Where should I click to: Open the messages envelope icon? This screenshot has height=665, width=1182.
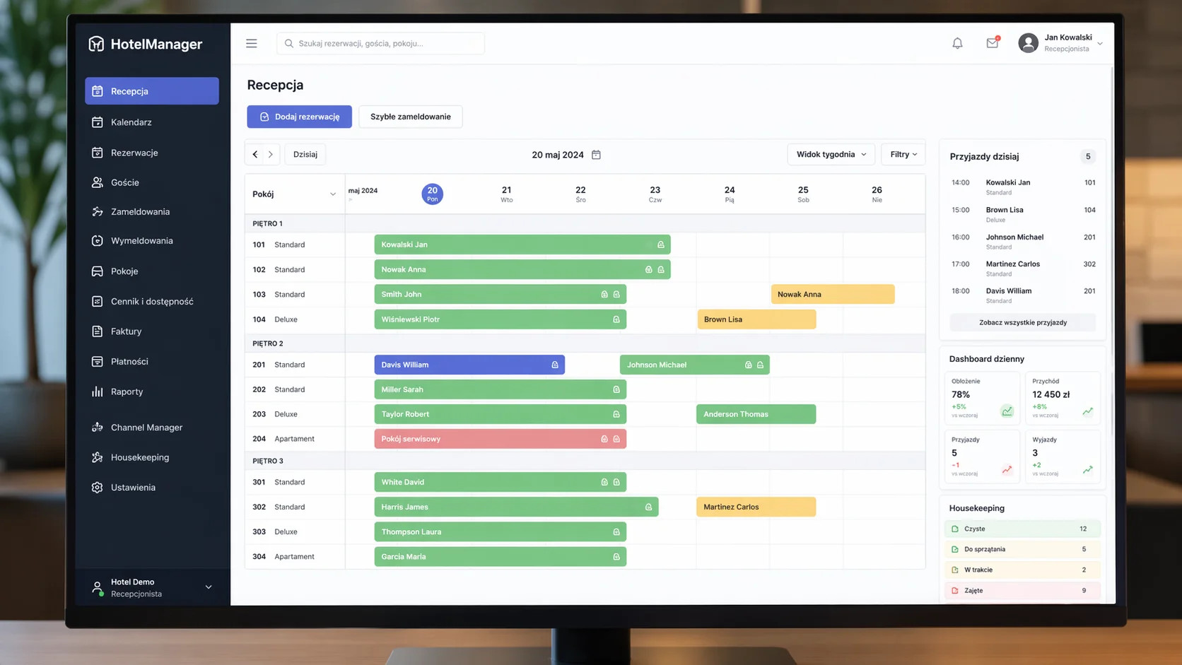pyautogui.click(x=993, y=43)
